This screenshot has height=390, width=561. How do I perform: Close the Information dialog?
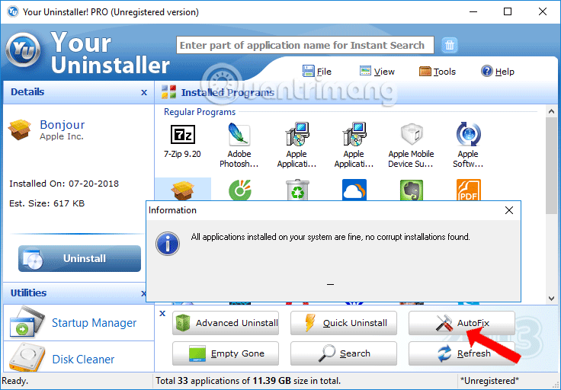point(508,210)
